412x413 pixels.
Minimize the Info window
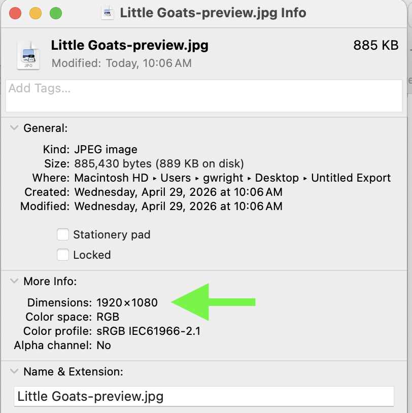click(x=35, y=13)
